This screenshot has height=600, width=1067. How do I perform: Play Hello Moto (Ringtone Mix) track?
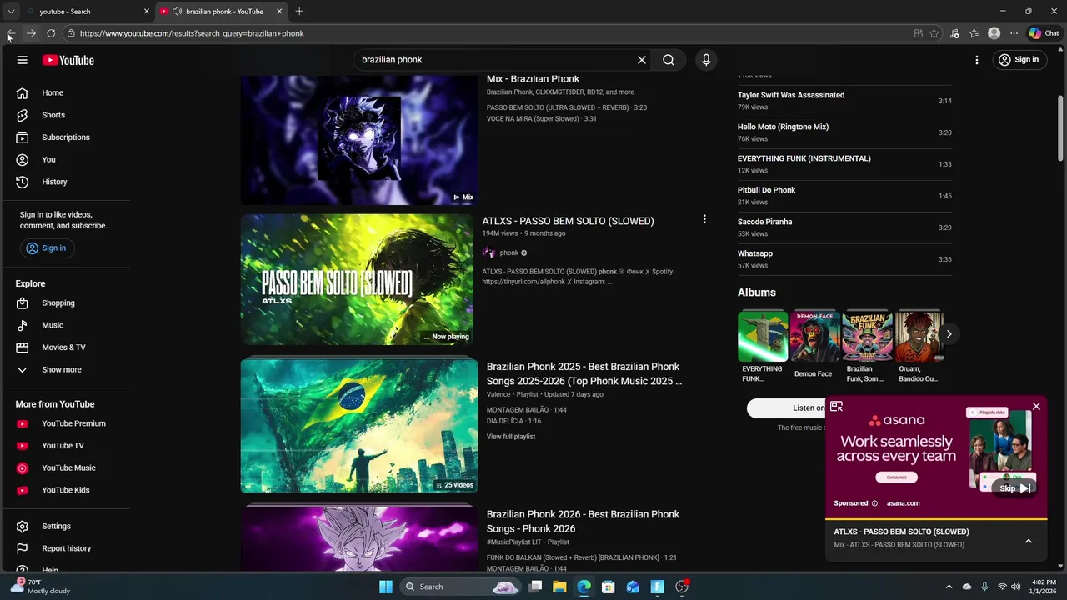844,132
